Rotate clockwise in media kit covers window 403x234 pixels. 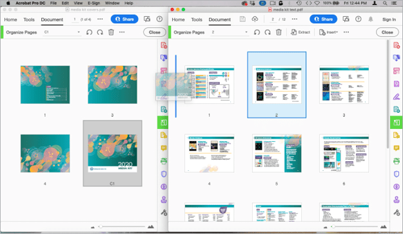click(100, 32)
